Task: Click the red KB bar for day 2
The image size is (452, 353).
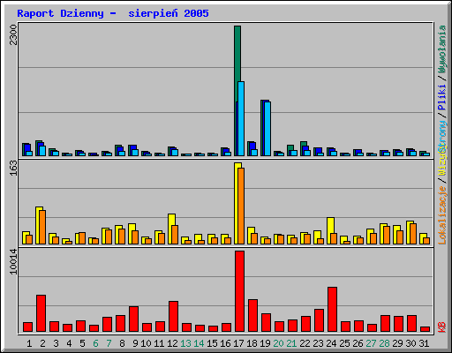Action: [41, 313]
